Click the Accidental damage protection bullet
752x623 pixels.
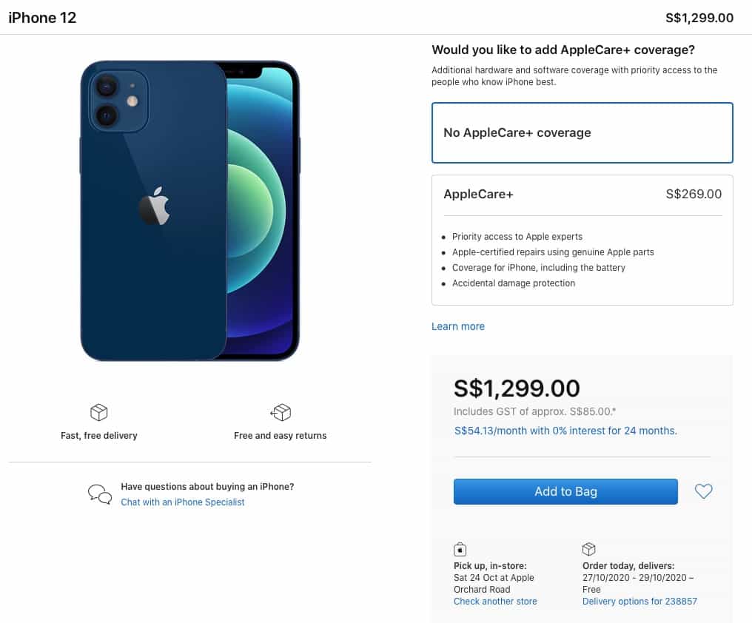coord(514,283)
